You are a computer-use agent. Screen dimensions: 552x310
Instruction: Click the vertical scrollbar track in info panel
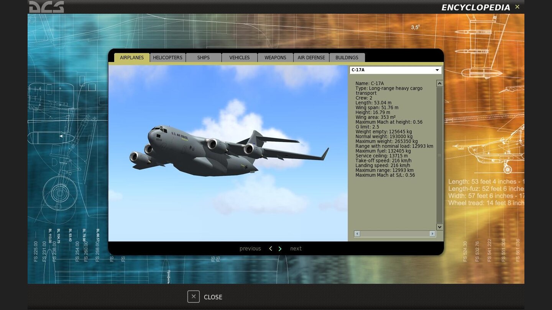tap(440, 155)
